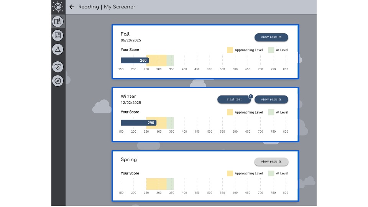Click the Winter score bar showing 290
This screenshot has height=207, width=368.
click(138, 123)
